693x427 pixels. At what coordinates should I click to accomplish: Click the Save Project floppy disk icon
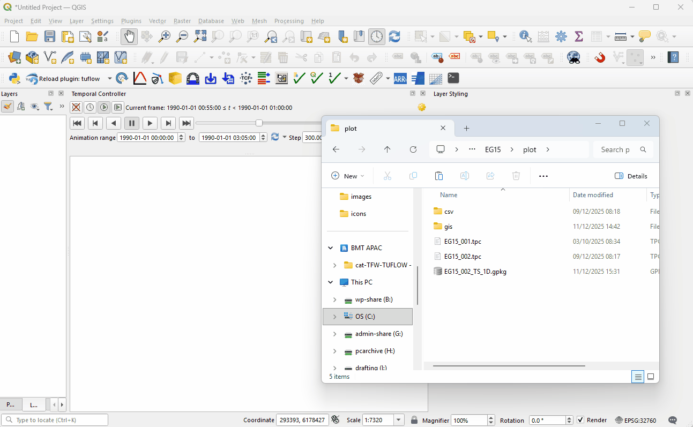pyautogui.click(x=50, y=36)
